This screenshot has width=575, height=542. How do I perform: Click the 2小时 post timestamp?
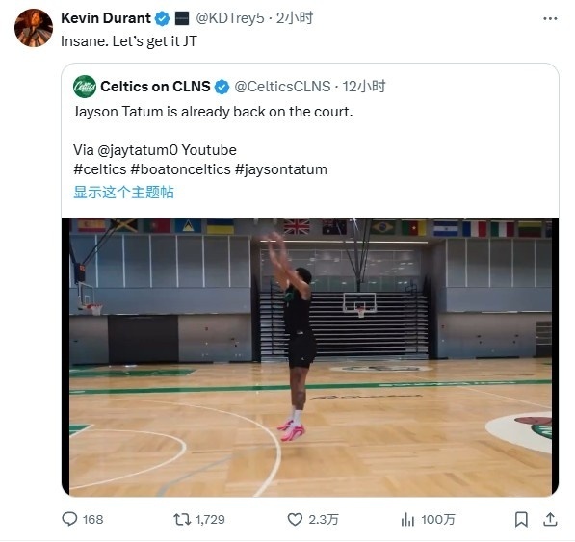295,18
